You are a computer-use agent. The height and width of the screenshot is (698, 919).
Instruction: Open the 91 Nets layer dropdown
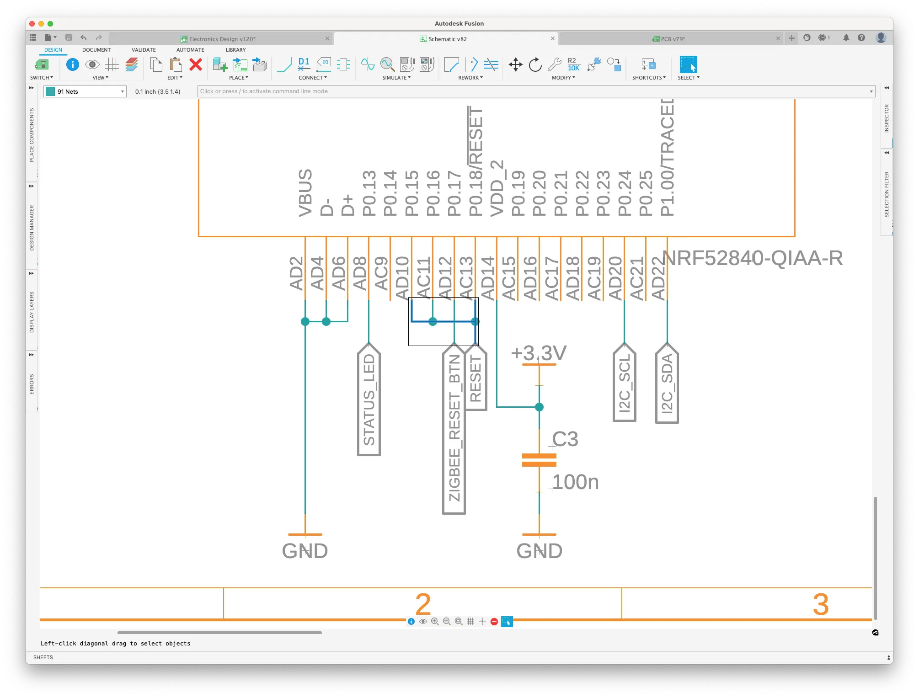(85, 91)
